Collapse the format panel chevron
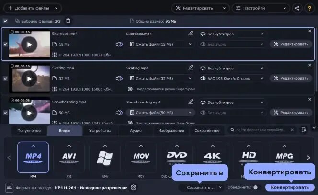Image resolution: width=318 pixels, height=195 pixels. coord(314,128)
